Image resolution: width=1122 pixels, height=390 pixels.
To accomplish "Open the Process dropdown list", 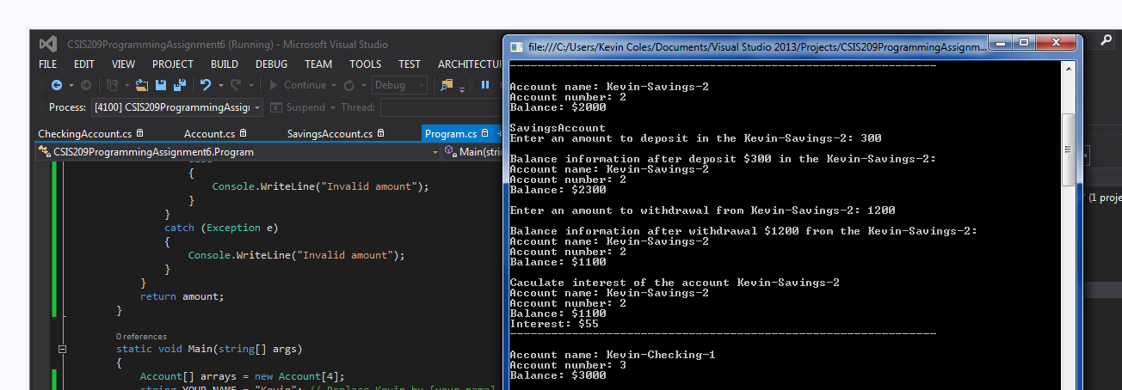I will 257,107.
